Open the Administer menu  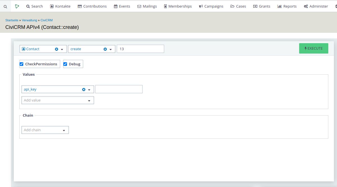click(316, 6)
